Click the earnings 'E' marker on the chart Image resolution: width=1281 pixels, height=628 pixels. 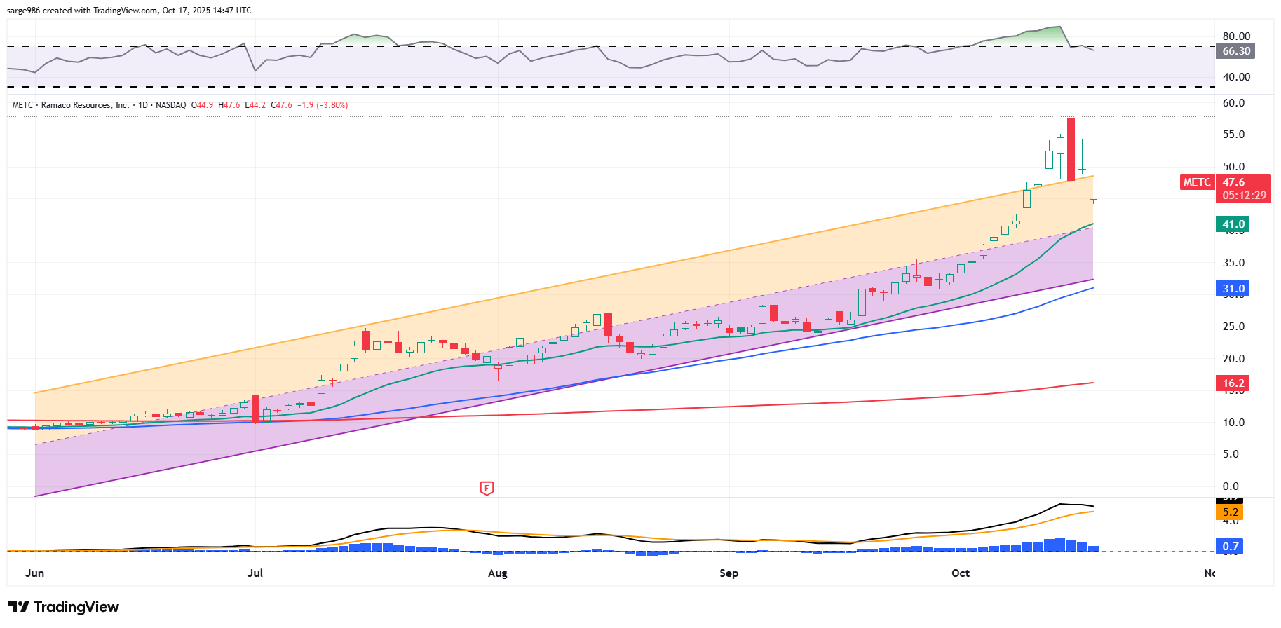[487, 489]
